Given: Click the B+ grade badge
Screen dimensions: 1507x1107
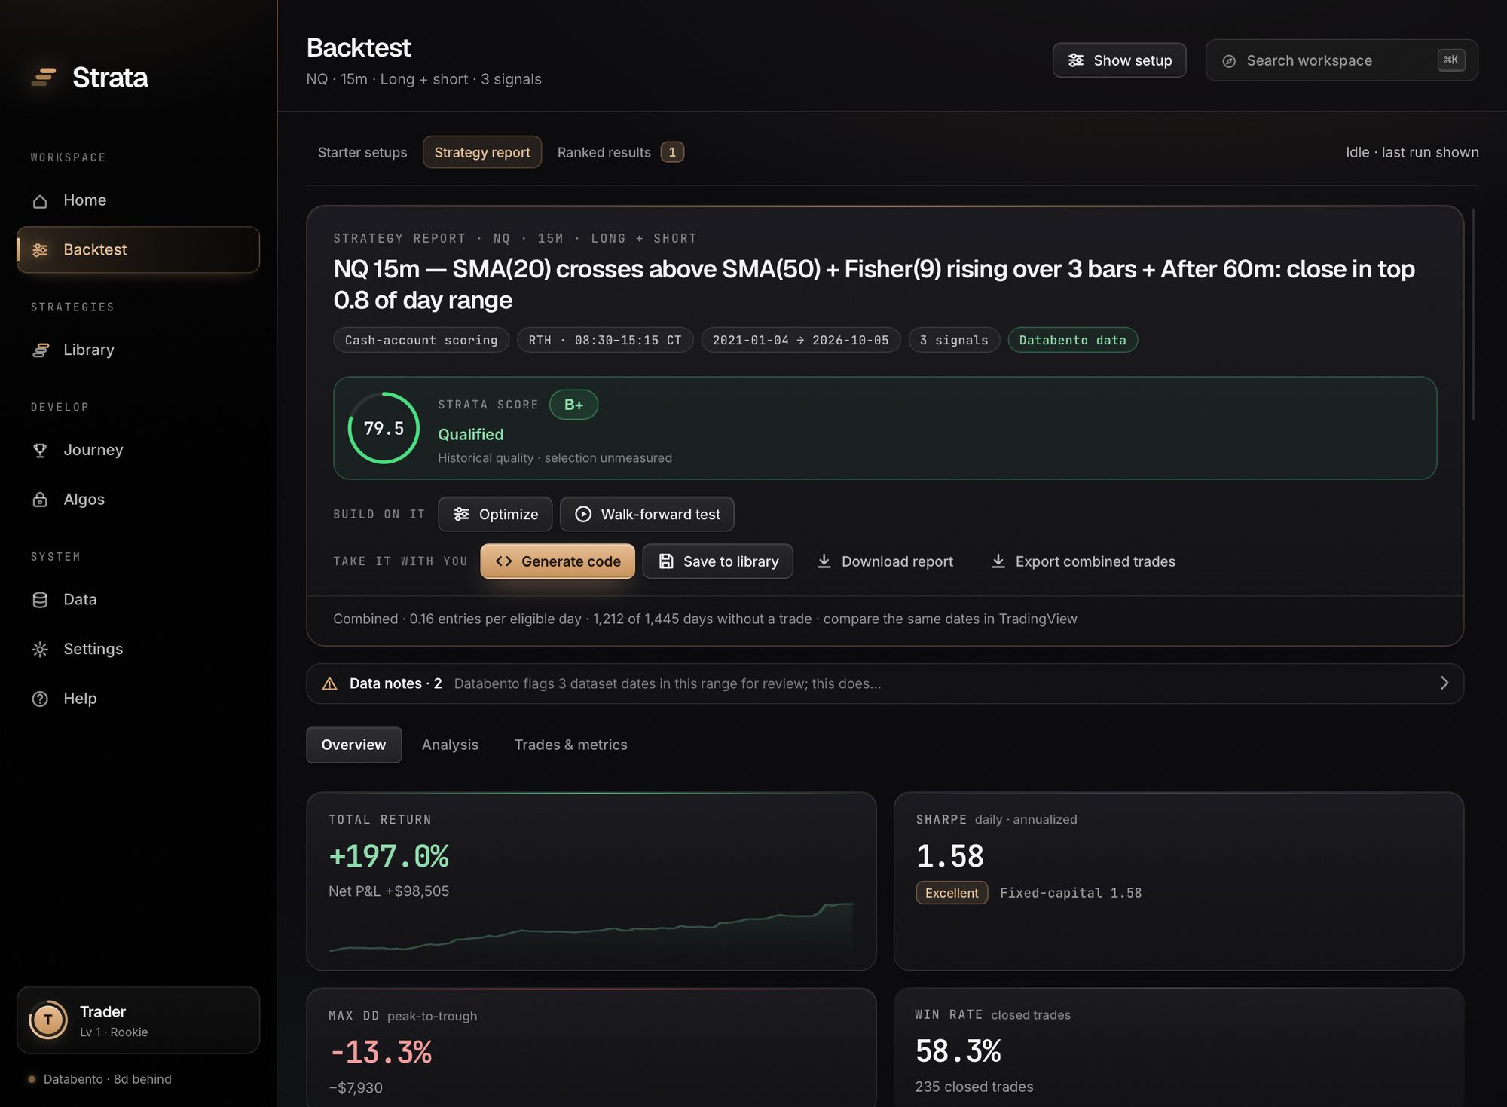Looking at the screenshot, I should coord(573,405).
